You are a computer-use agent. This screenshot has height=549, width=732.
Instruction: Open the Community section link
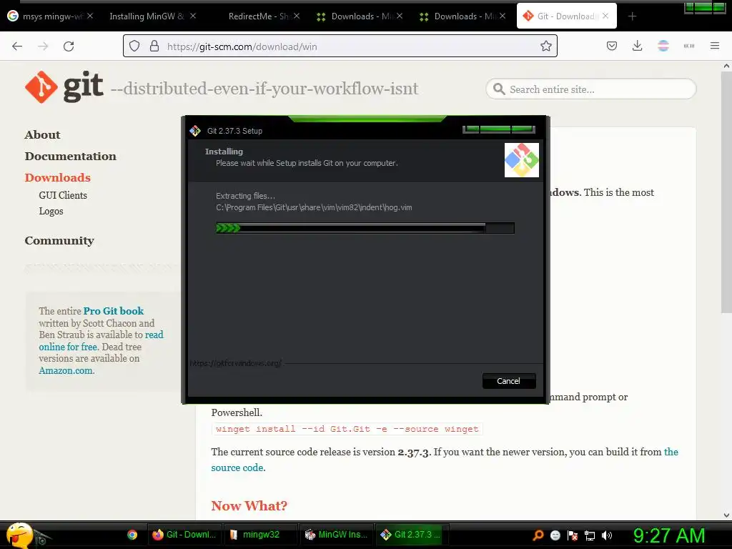pos(59,241)
